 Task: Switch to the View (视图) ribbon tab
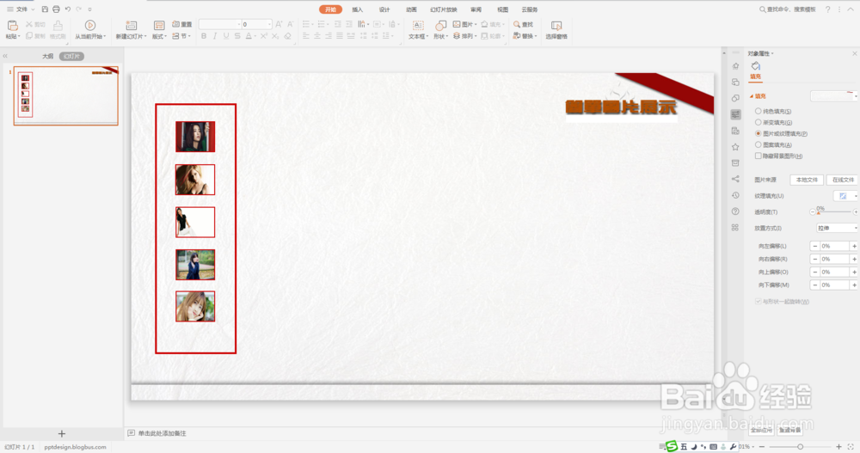pos(502,9)
